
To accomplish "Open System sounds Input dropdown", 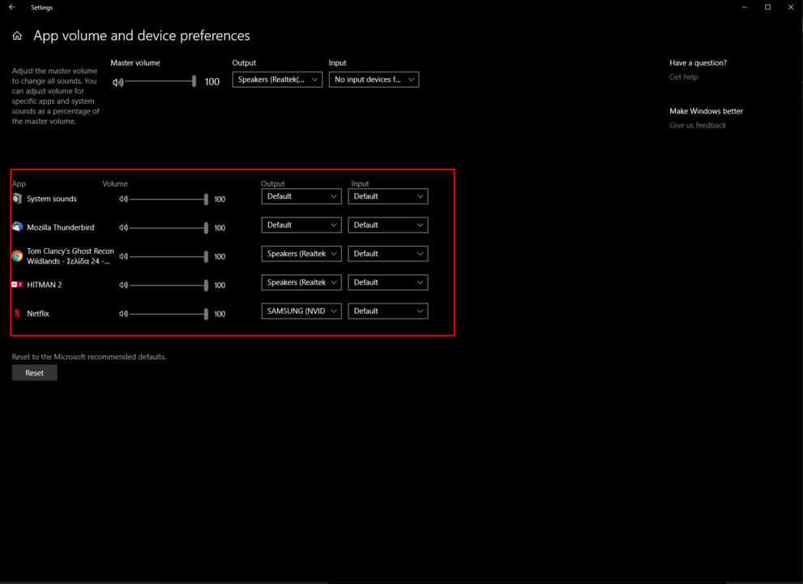I will tap(387, 196).
